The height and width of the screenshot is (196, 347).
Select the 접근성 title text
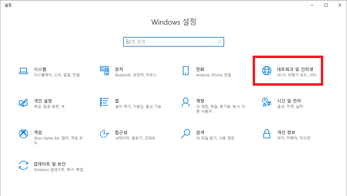tap(121, 133)
